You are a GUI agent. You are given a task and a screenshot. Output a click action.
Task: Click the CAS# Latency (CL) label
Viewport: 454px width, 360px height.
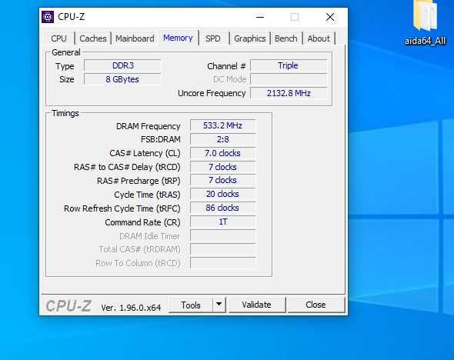tap(145, 153)
